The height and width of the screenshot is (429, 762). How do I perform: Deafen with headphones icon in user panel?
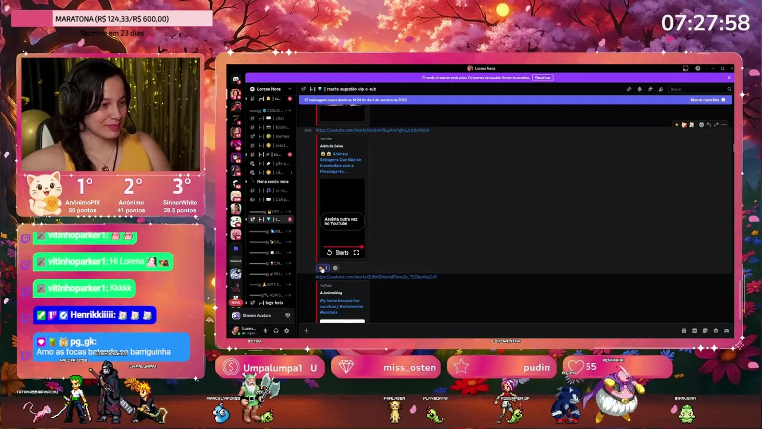276,331
